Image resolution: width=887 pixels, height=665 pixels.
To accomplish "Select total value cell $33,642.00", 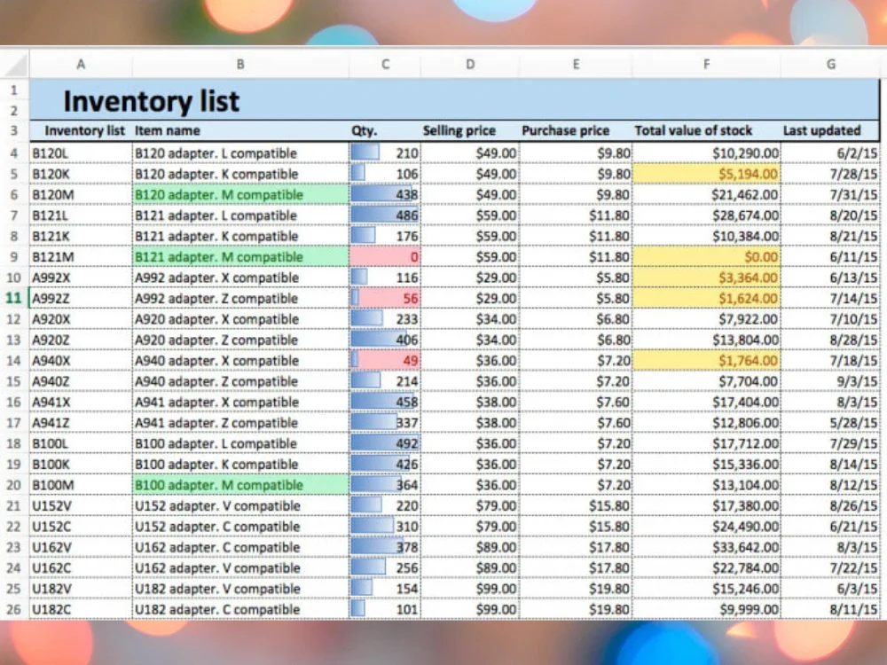I will [x=706, y=547].
